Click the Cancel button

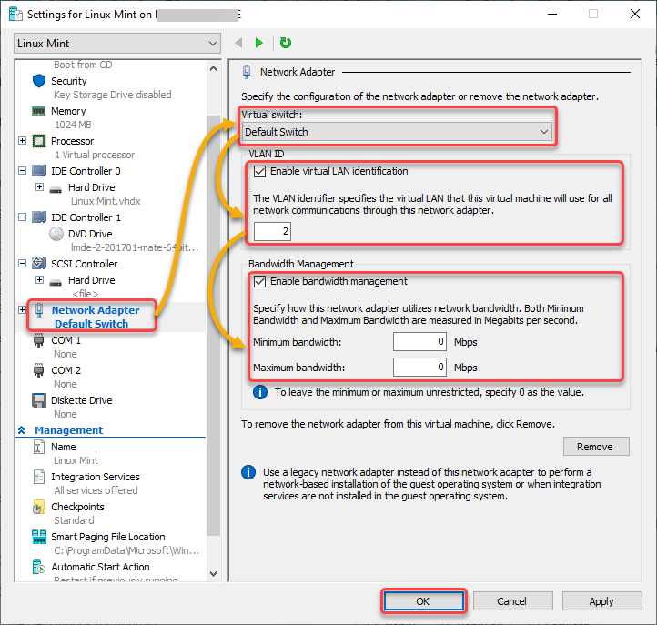512,601
